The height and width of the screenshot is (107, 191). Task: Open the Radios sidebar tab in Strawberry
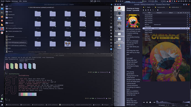(119, 24)
